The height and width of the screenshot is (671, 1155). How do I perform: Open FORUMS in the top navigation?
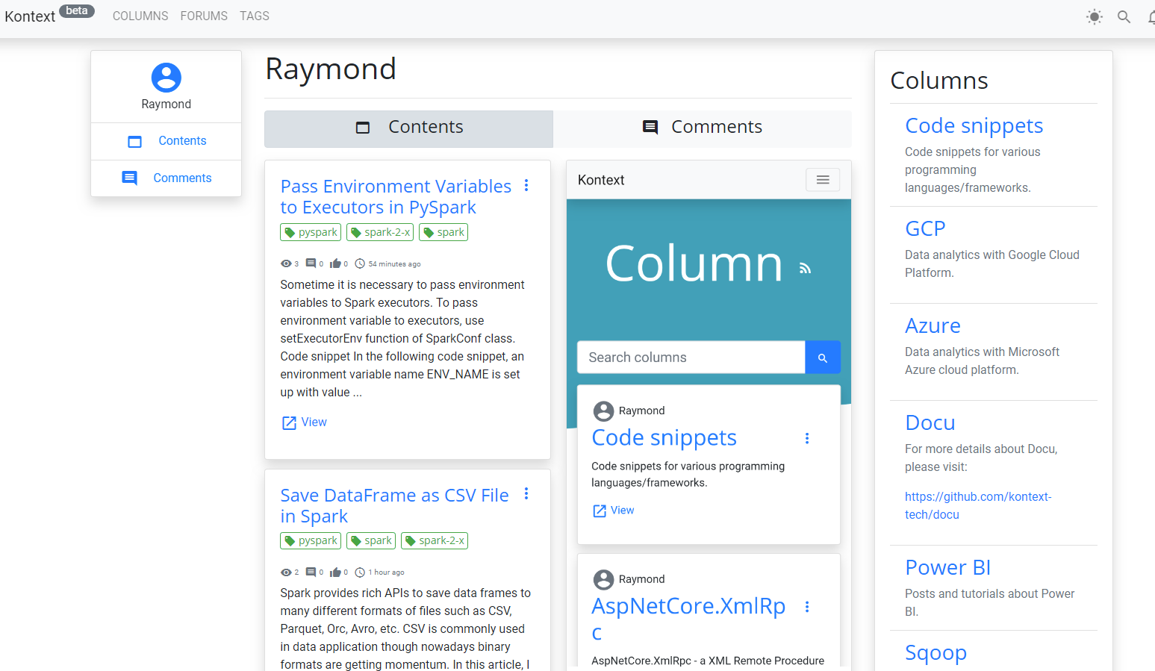pos(204,16)
